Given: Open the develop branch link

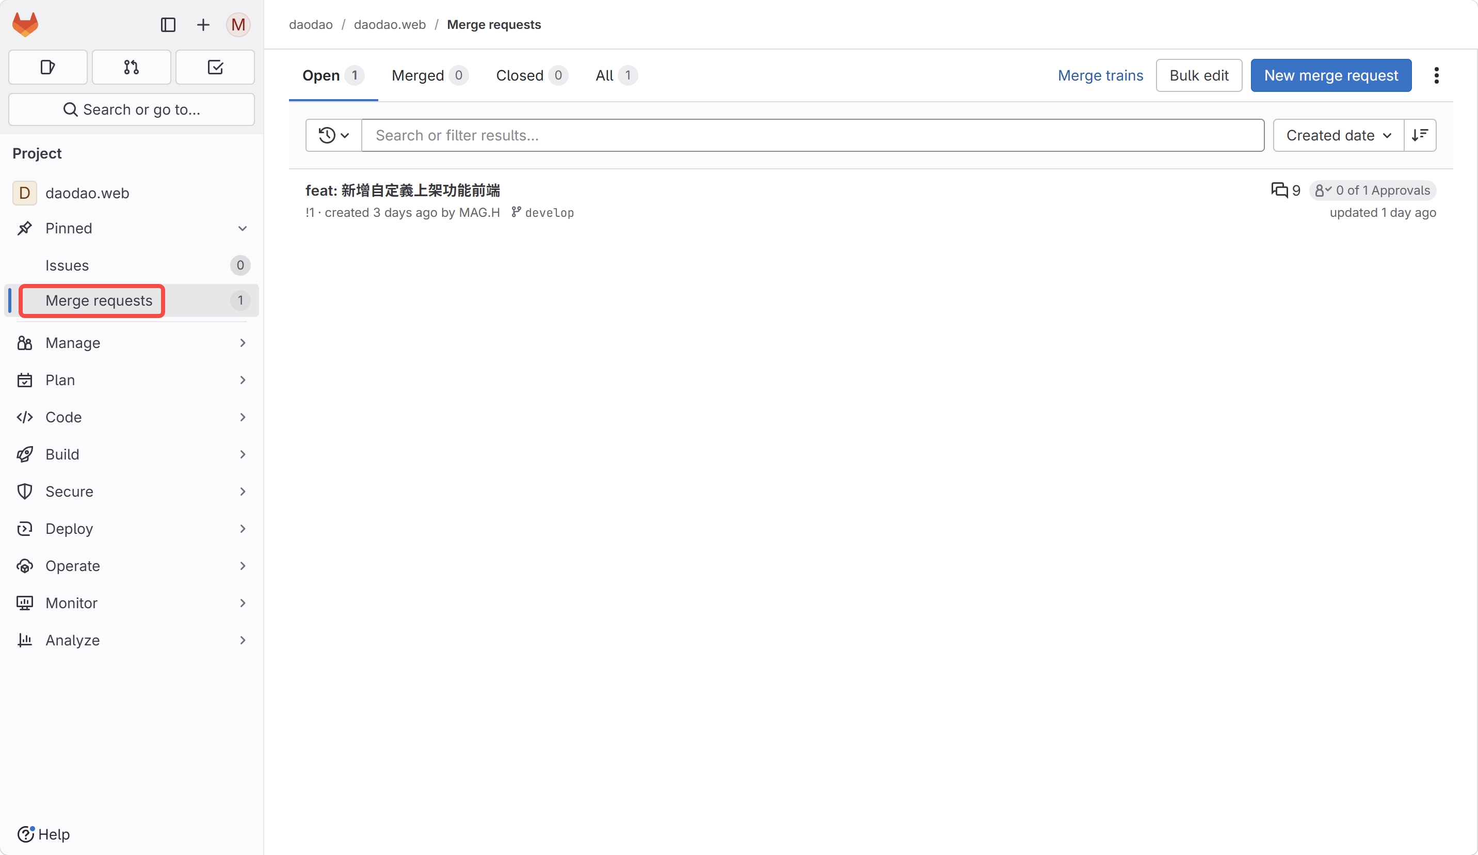Looking at the screenshot, I should [550, 212].
